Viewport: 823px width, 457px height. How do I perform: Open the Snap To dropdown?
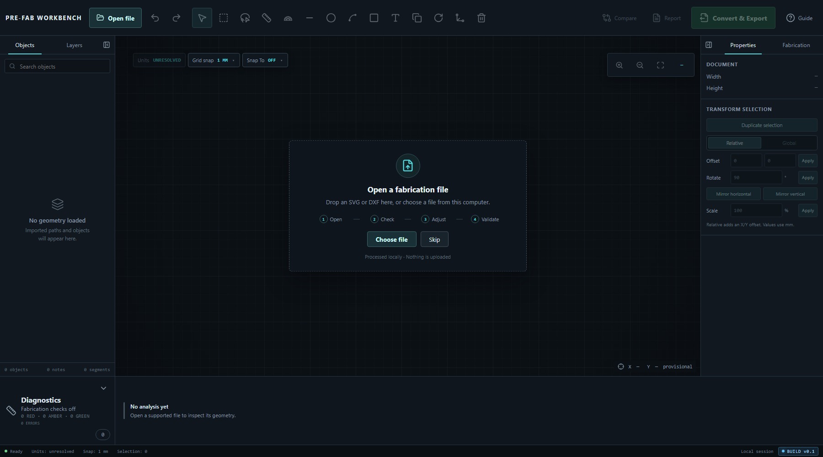tap(265, 60)
